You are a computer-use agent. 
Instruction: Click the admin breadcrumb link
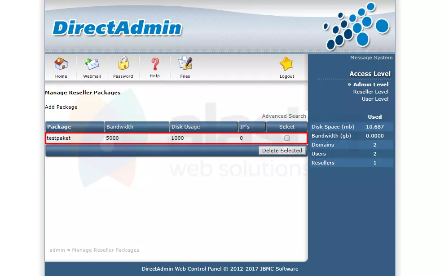click(x=57, y=250)
